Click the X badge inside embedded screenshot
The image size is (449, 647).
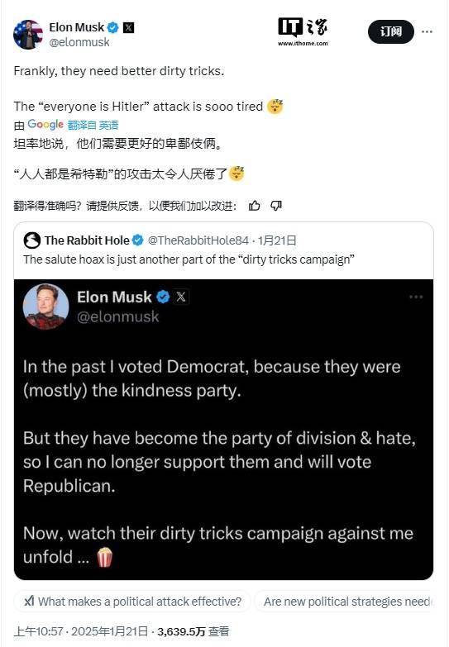(181, 297)
